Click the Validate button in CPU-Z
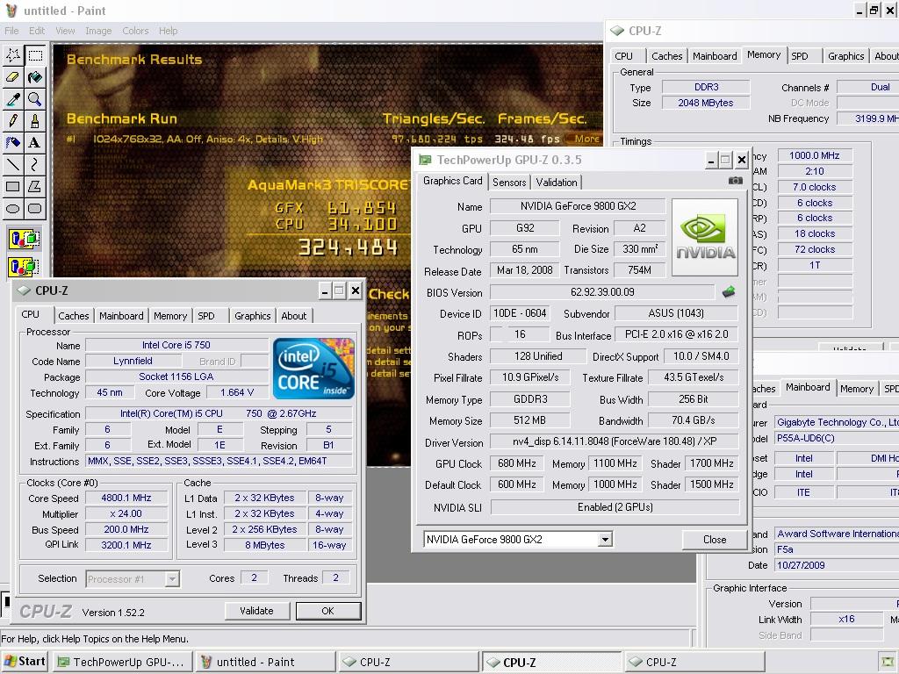This screenshot has width=899, height=674. tap(256, 611)
